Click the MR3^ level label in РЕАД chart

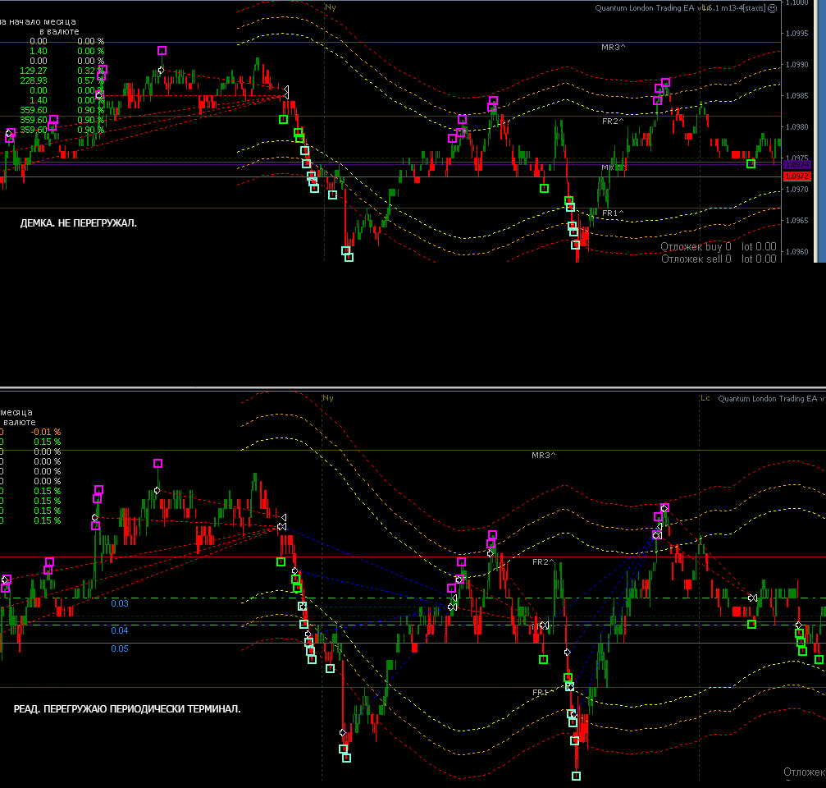544,455
